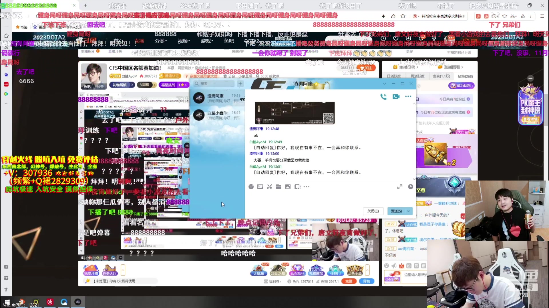This screenshot has height=308, width=549.
Task: Open the emoji icon in the Douyu chat panel
Action: tap(386, 266)
